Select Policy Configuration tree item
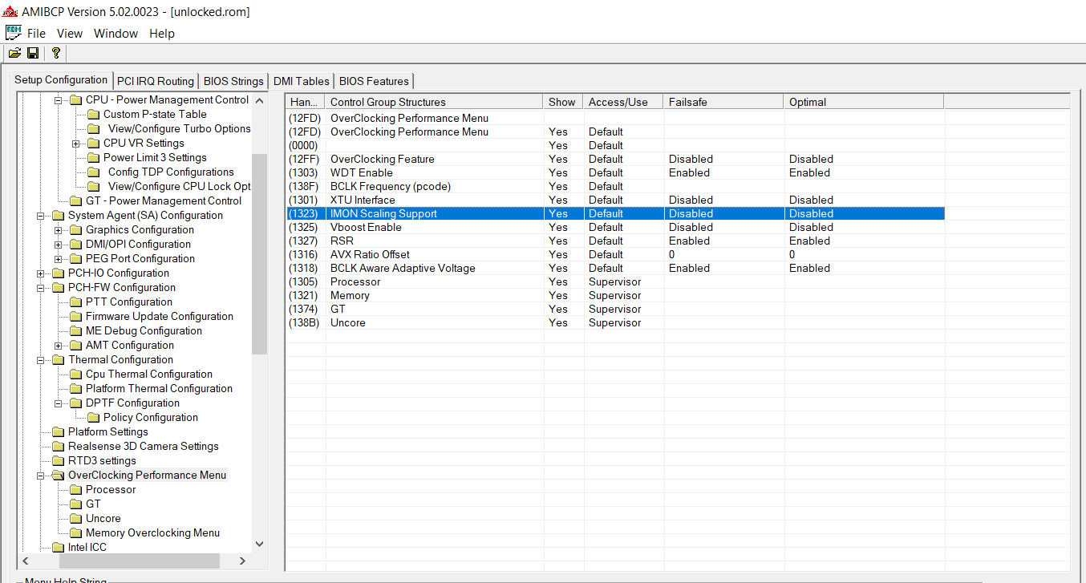The width and height of the screenshot is (1086, 583). 151,417
